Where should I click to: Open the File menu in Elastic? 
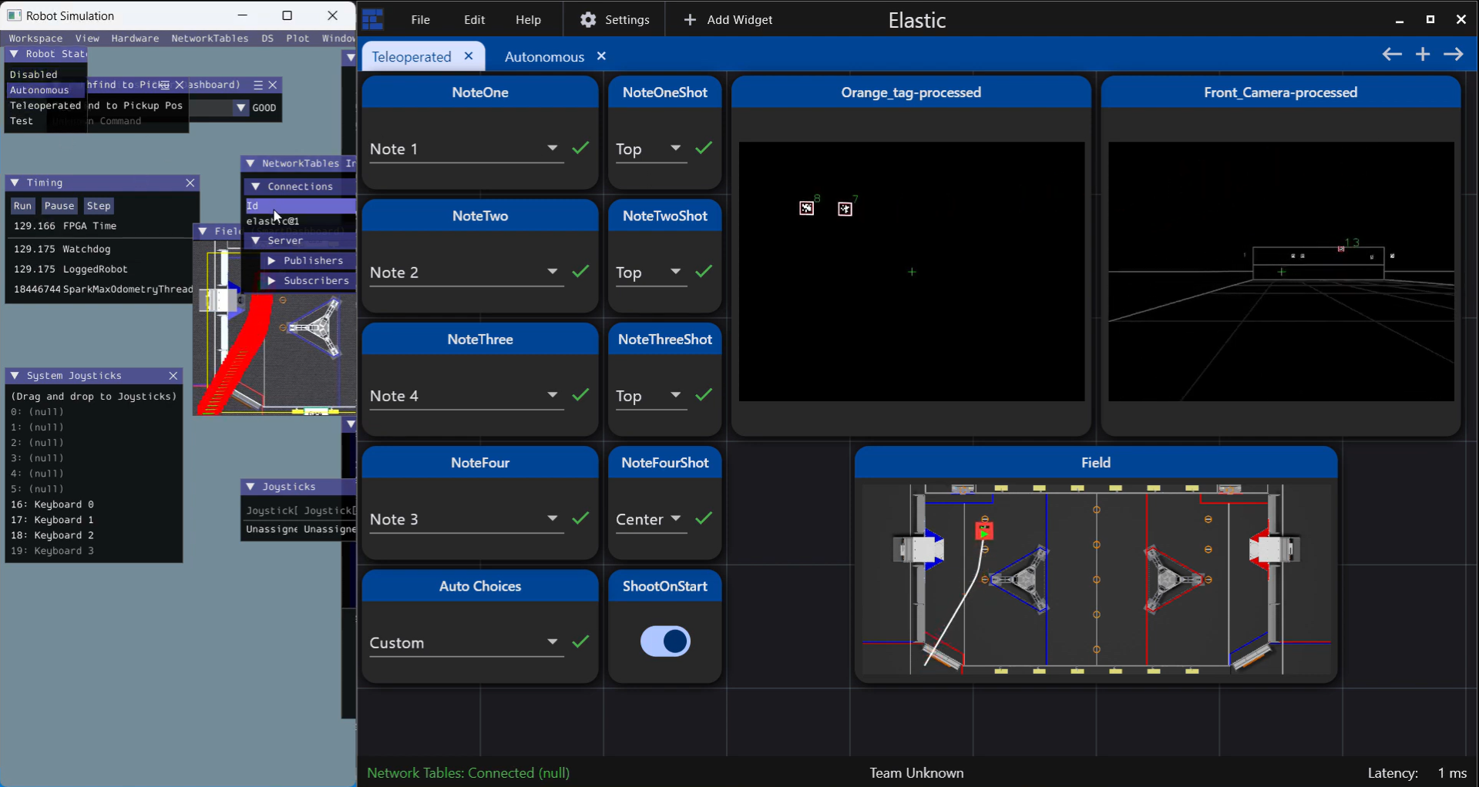coord(420,20)
